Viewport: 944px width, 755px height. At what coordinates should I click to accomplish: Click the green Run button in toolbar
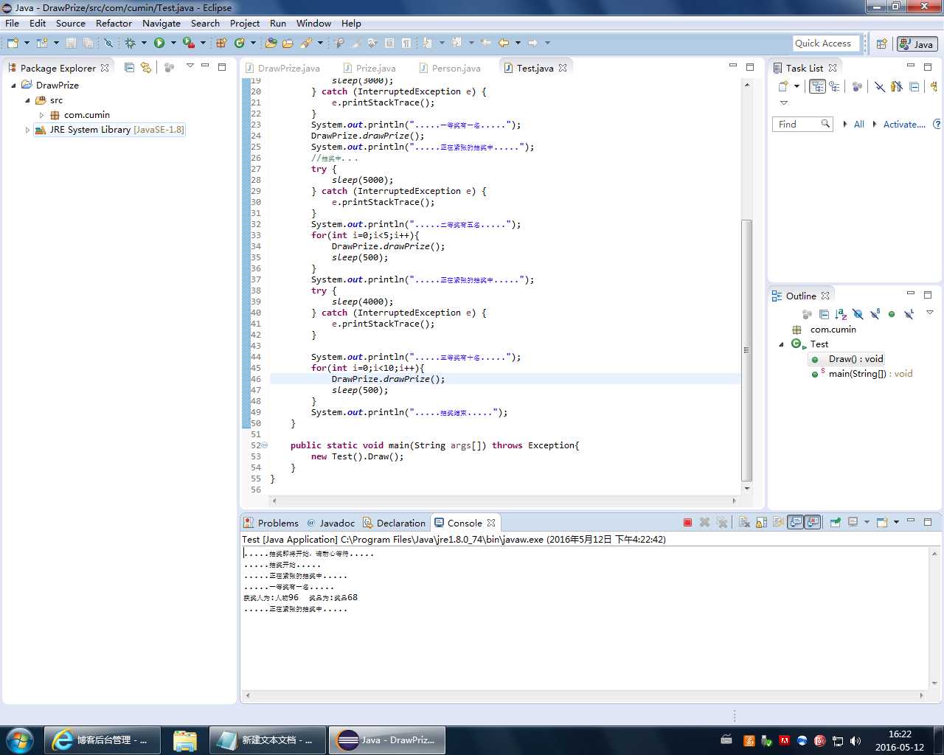pyautogui.click(x=159, y=43)
